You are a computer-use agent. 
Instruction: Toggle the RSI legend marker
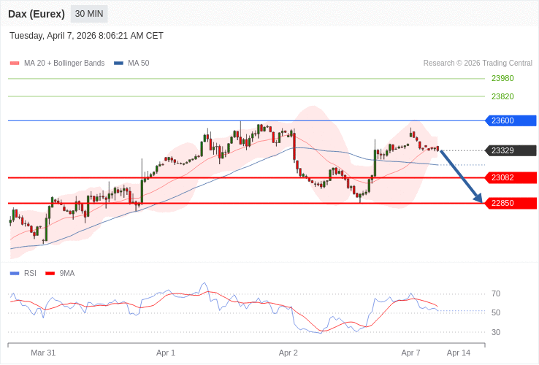[x=15, y=274]
